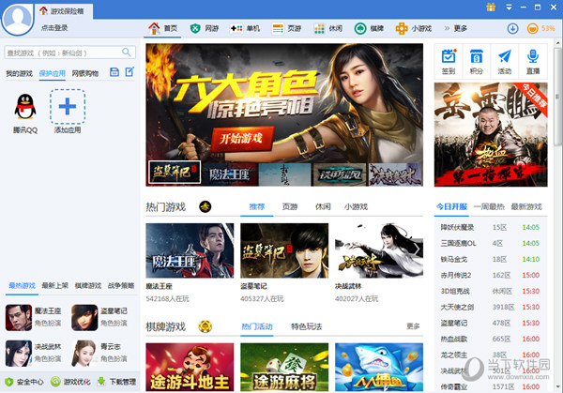Click 开始游戏 button on banner

point(242,138)
